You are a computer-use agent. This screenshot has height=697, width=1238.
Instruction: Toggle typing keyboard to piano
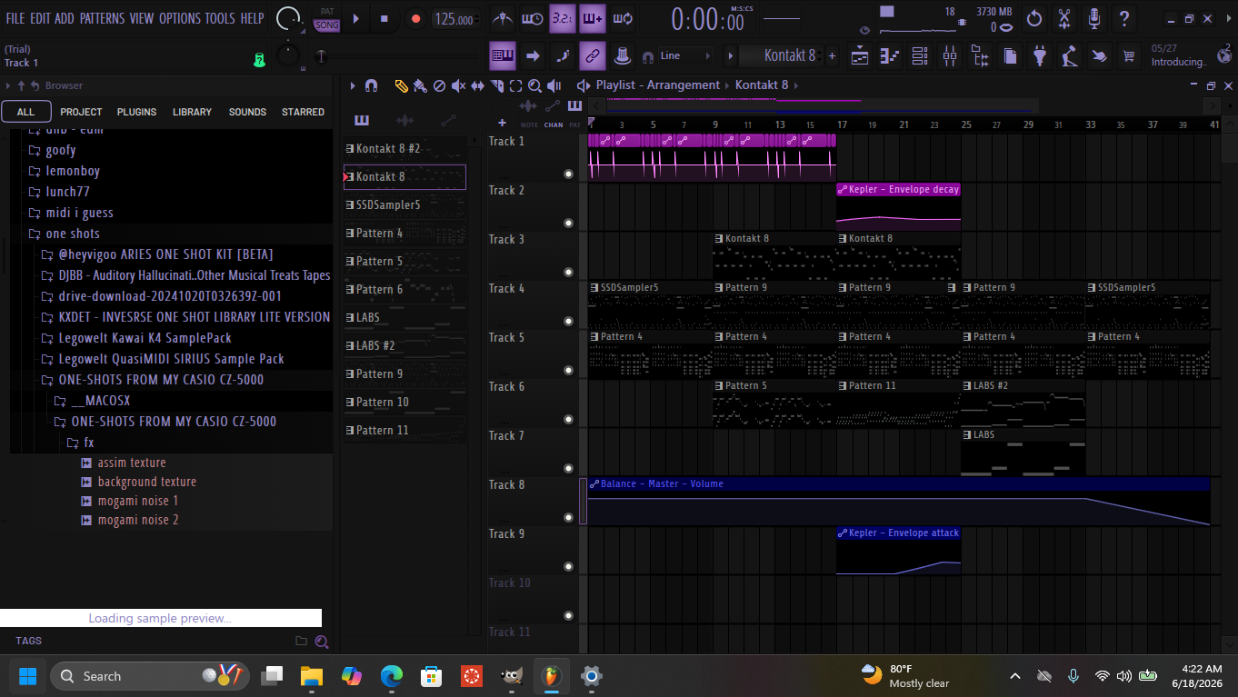(503, 55)
